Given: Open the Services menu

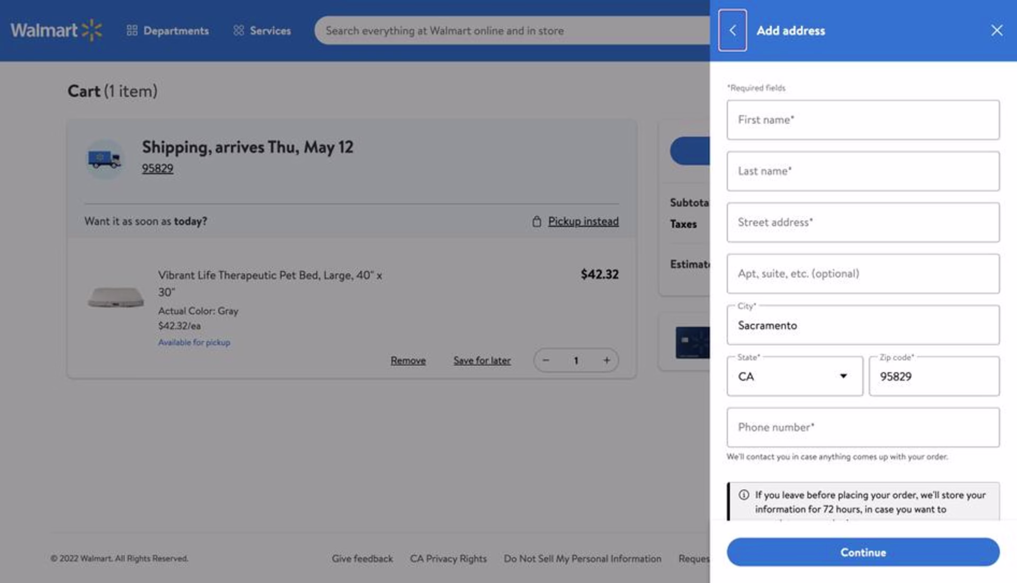Looking at the screenshot, I should (262, 30).
